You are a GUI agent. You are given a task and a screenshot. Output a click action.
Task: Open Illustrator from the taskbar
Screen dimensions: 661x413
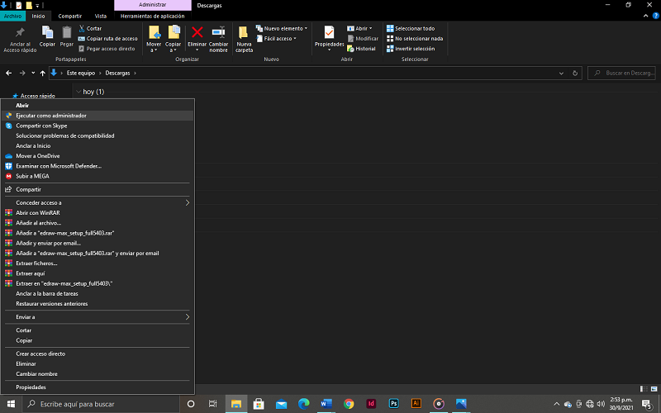(416, 404)
